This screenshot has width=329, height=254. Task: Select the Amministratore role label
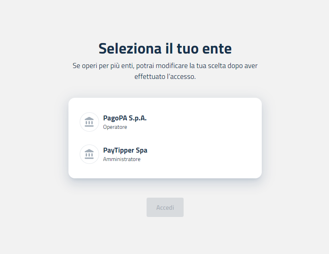click(122, 159)
